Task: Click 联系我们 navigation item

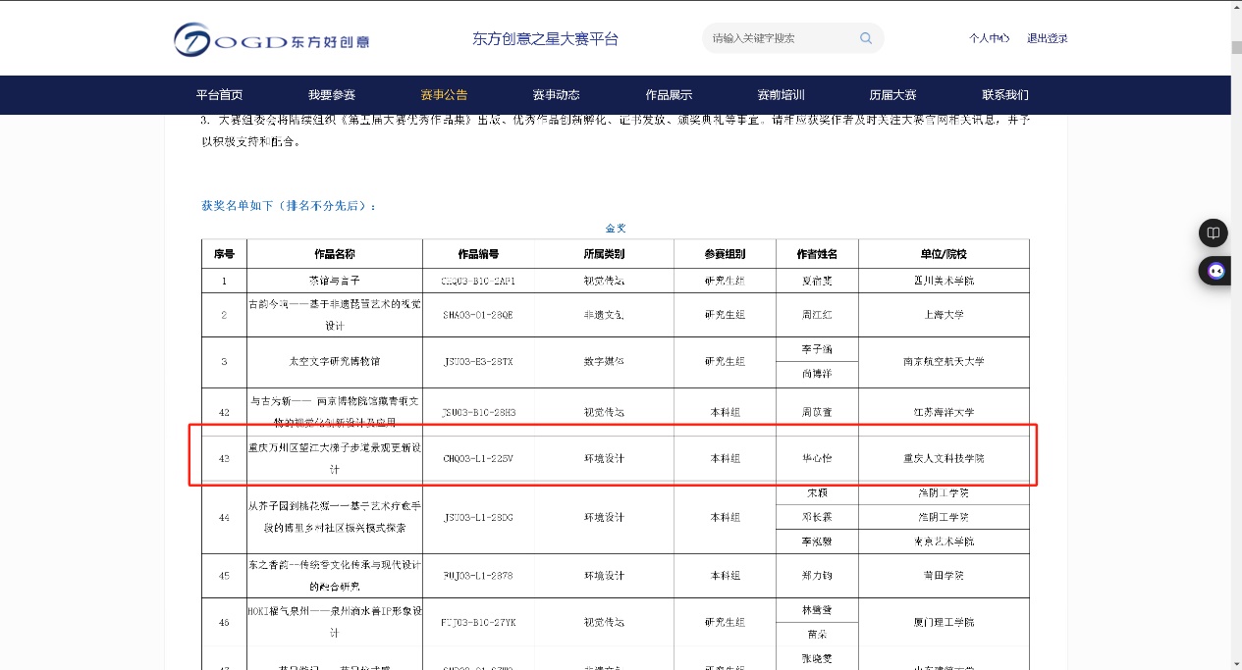Action: pyautogui.click(x=1005, y=95)
